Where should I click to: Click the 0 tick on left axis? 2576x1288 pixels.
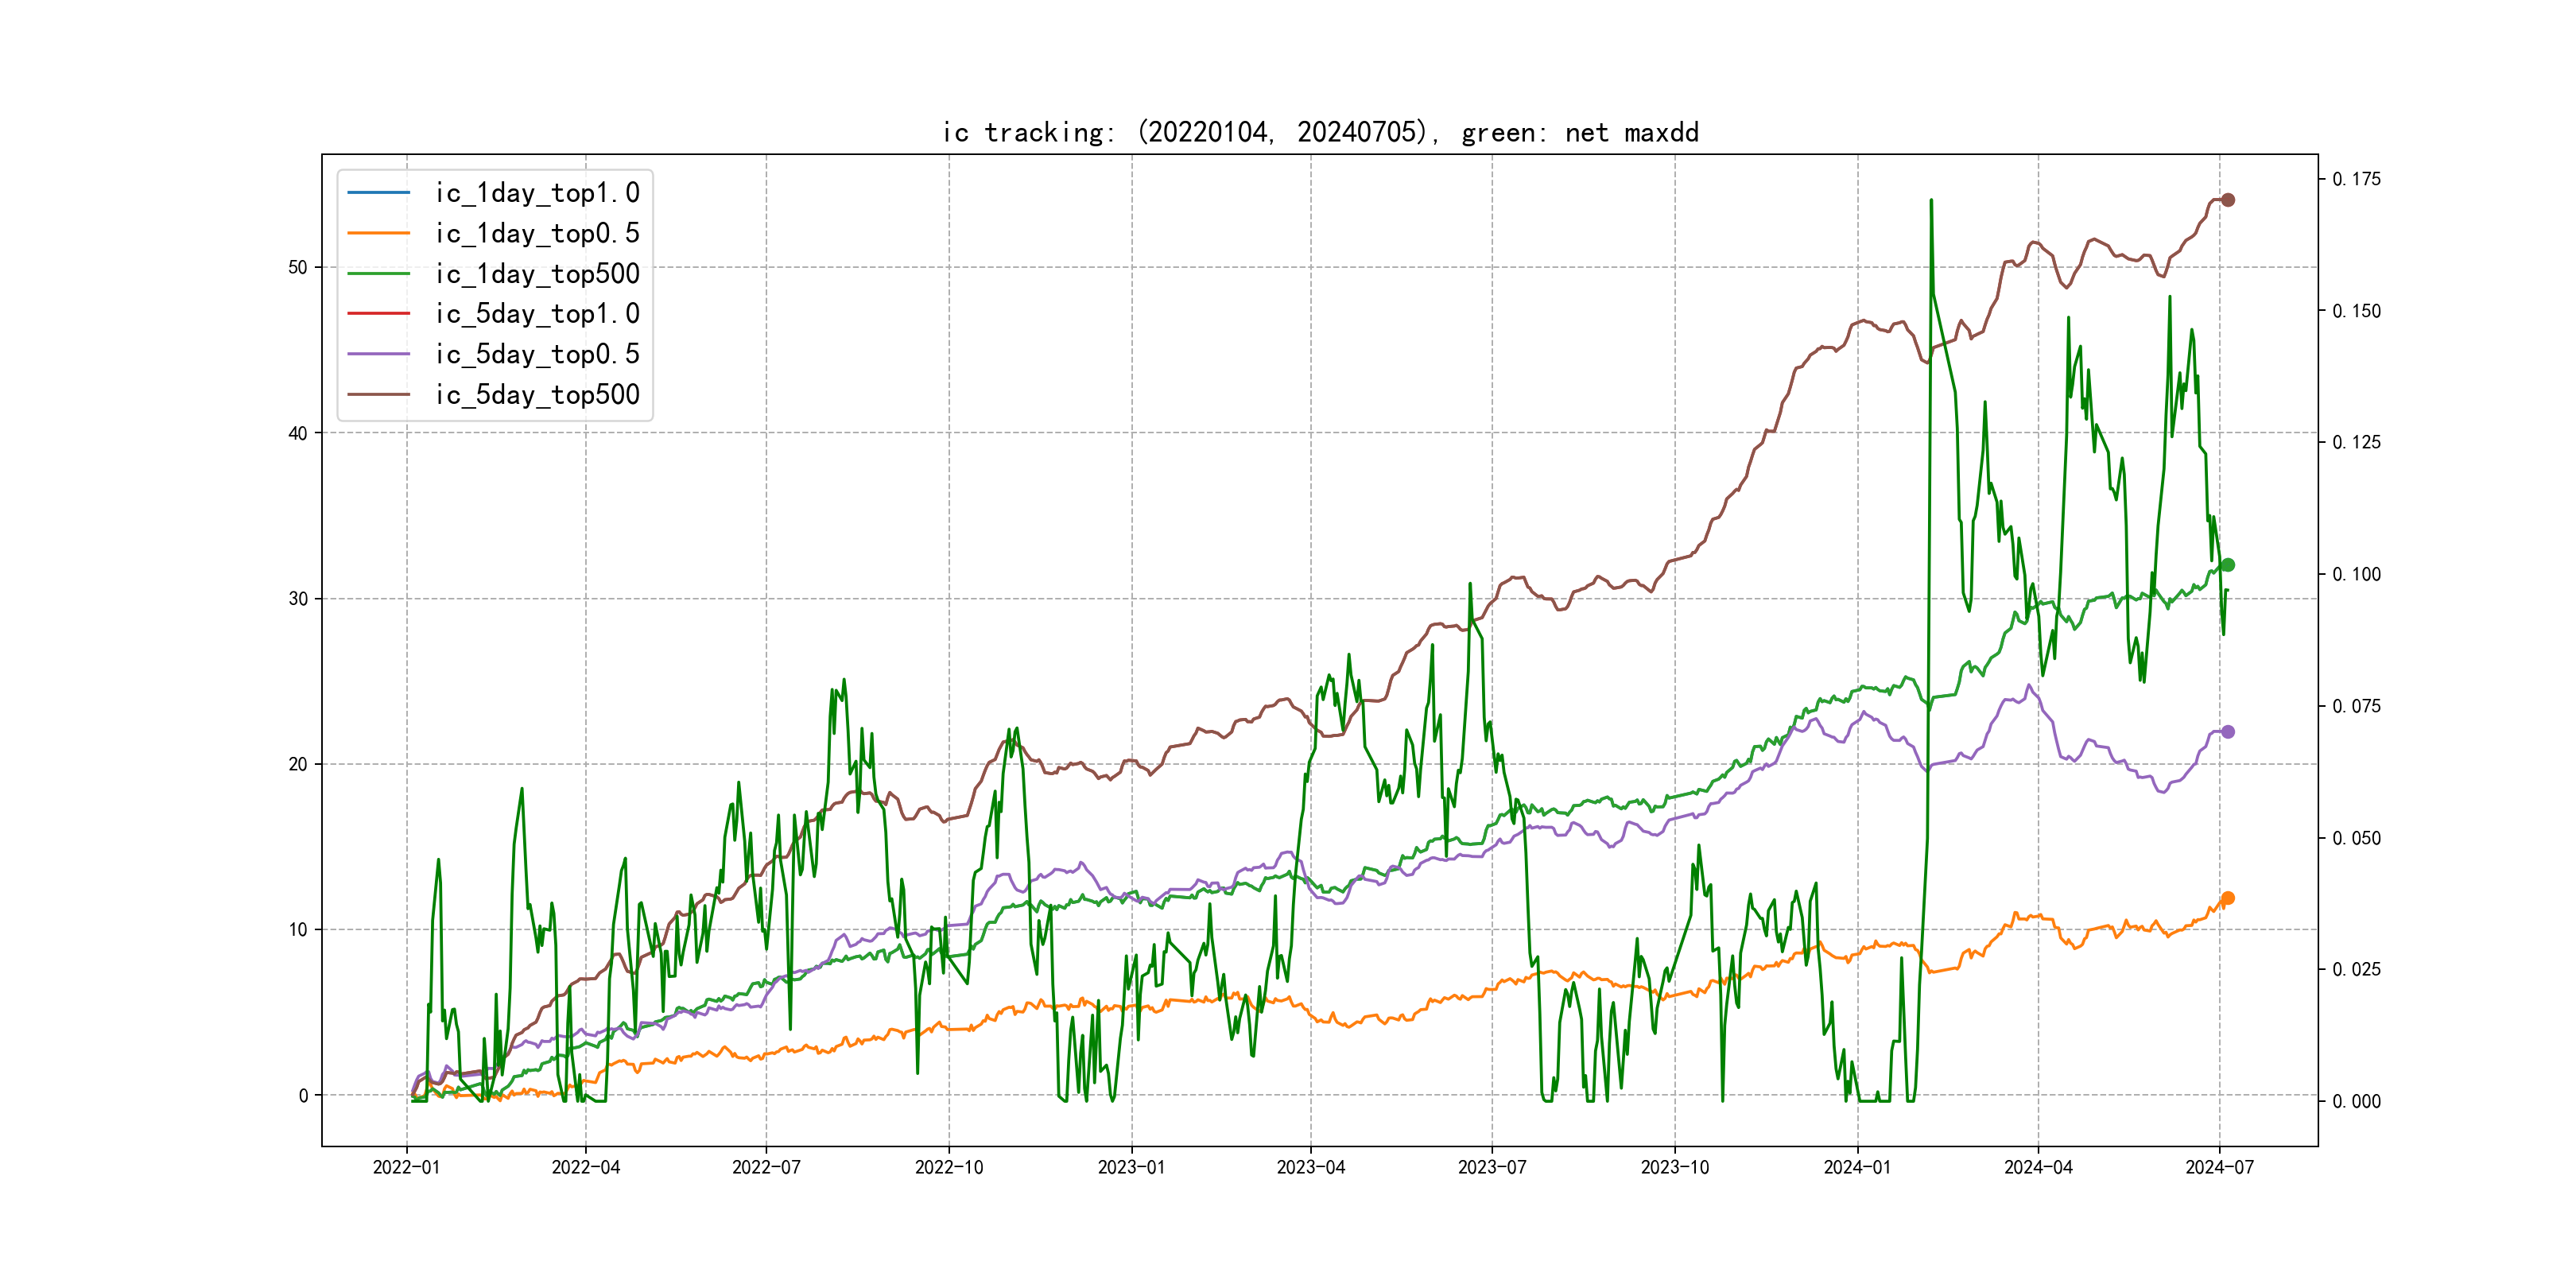coord(303,1095)
